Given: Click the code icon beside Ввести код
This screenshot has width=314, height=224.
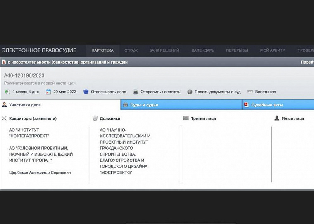Looking at the screenshot, I should (x=250, y=92).
